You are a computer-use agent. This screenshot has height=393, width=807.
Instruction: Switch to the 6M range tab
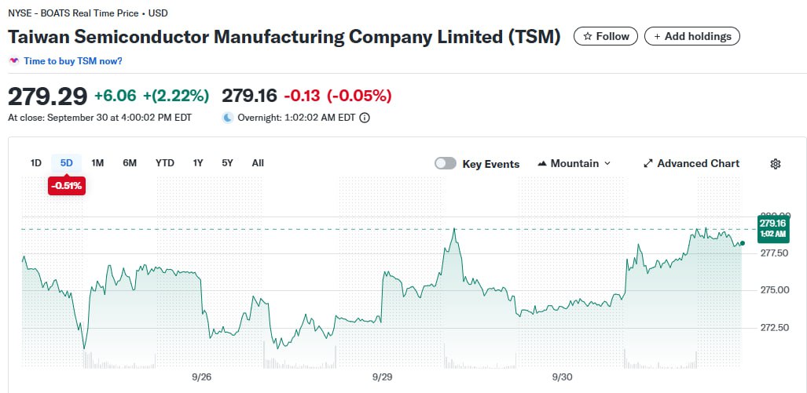[x=130, y=163]
